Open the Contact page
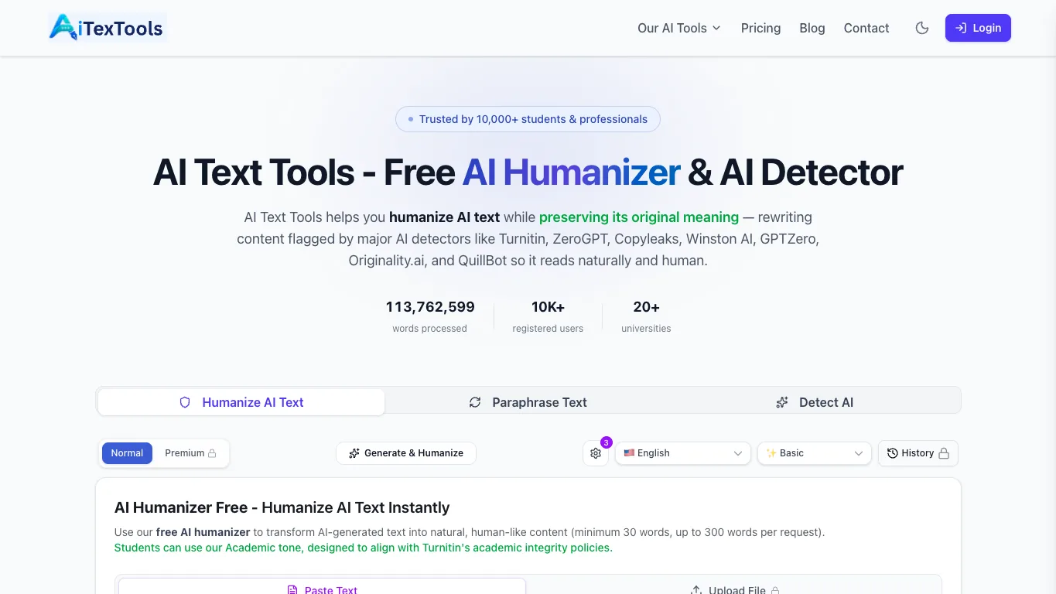The width and height of the screenshot is (1056, 594). click(866, 28)
